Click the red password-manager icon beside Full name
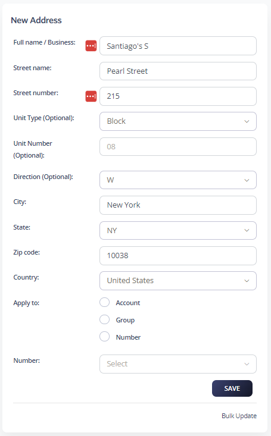The image size is (271, 436). 91,46
